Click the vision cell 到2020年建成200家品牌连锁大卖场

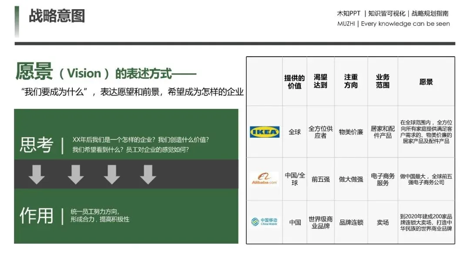pos(426,222)
